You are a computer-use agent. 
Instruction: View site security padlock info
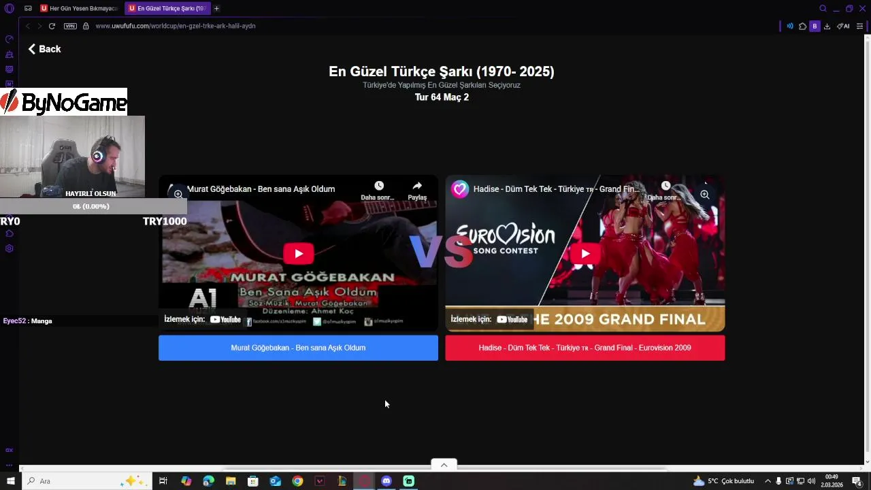click(x=86, y=26)
